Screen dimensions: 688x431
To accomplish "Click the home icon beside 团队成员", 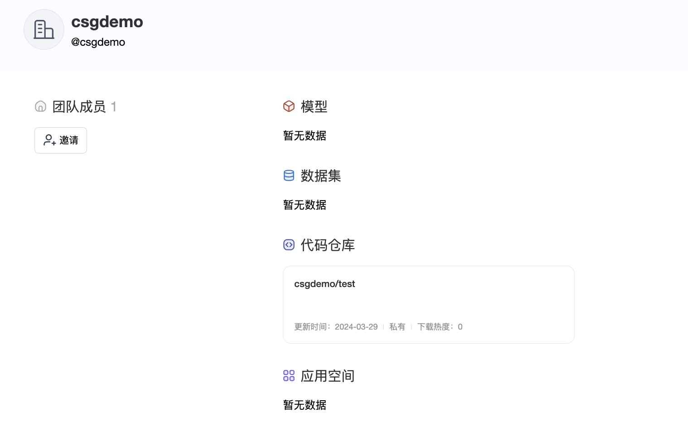I will (40, 106).
